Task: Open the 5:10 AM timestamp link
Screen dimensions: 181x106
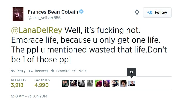Action: [x=29, y=96]
